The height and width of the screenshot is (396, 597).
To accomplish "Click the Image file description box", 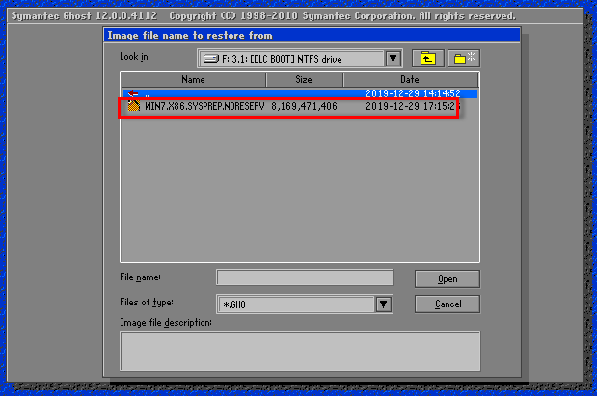I will pyautogui.click(x=300, y=352).
